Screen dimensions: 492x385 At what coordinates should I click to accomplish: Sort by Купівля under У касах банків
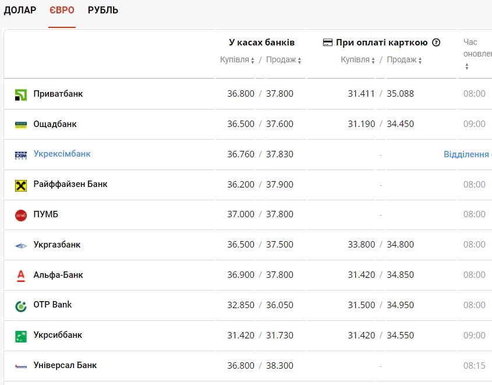coord(237,60)
